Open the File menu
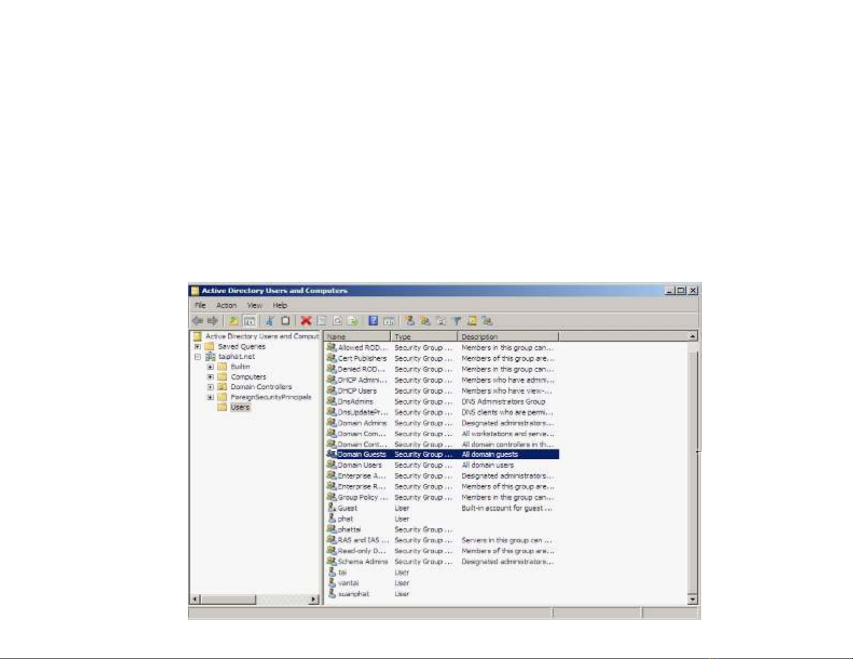Screen dimensions: 853x659 click(x=200, y=305)
